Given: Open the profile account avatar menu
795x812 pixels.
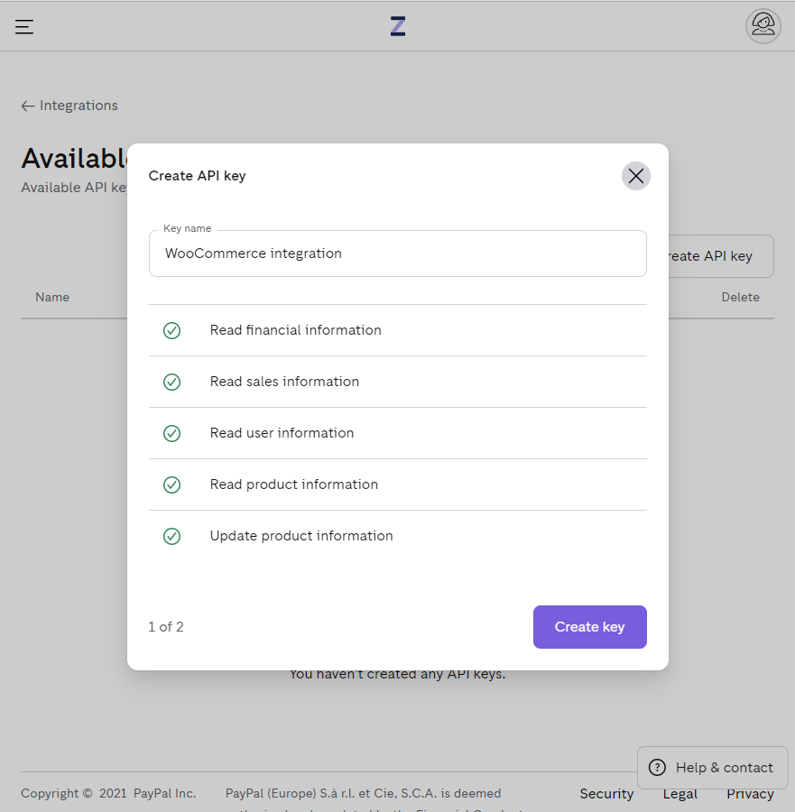Looking at the screenshot, I should pos(763,26).
